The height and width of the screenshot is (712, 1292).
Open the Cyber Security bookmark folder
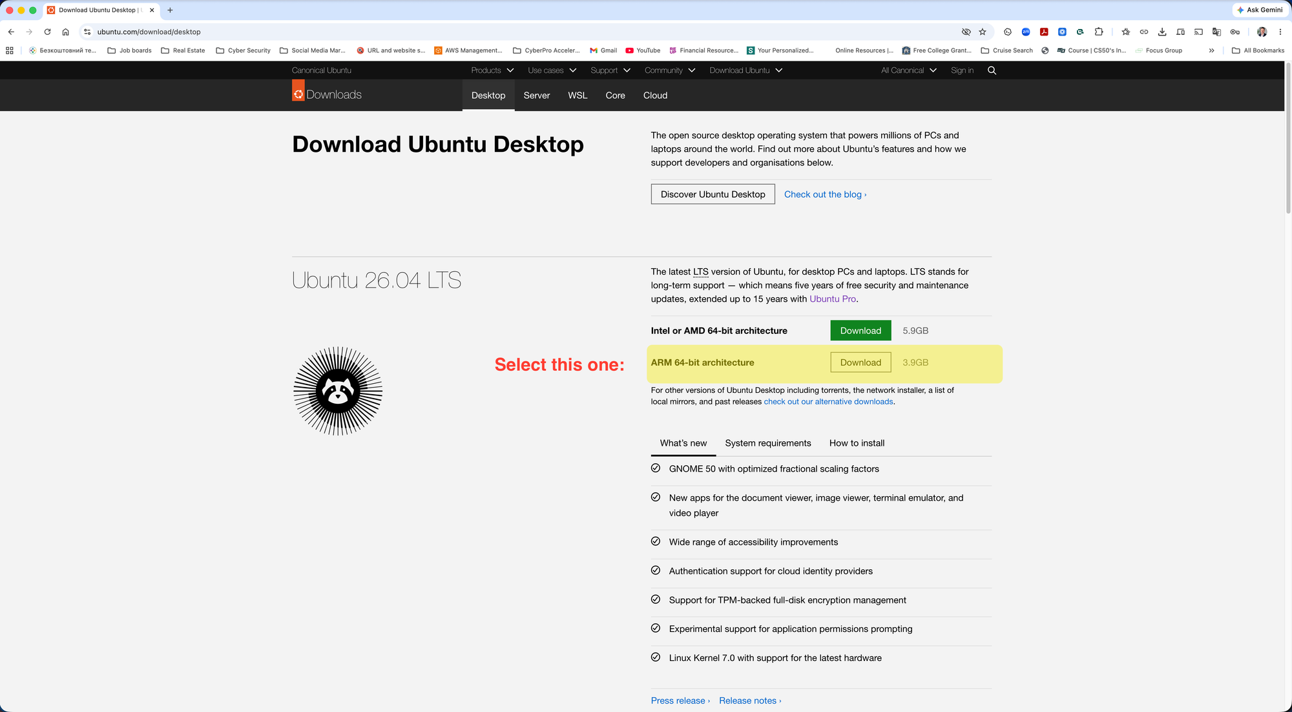pos(243,50)
